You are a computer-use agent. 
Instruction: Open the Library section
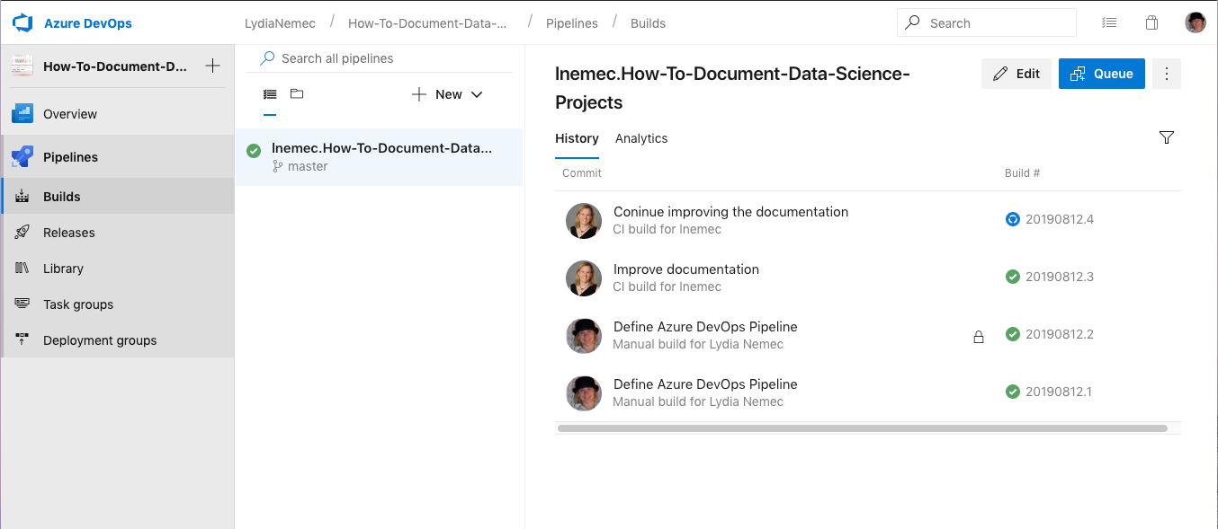click(x=64, y=268)
